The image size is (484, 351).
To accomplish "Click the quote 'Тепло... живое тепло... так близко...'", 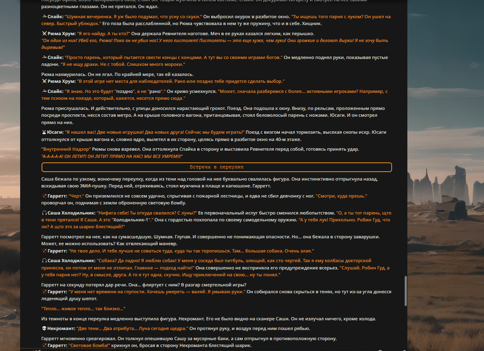I will click(x=83, y=308).
